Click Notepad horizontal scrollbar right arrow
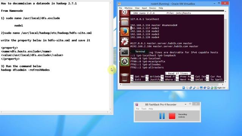Image resolution: width=242 pixels, height=136 pixels. pyautogui.click(x=107, y=112)
